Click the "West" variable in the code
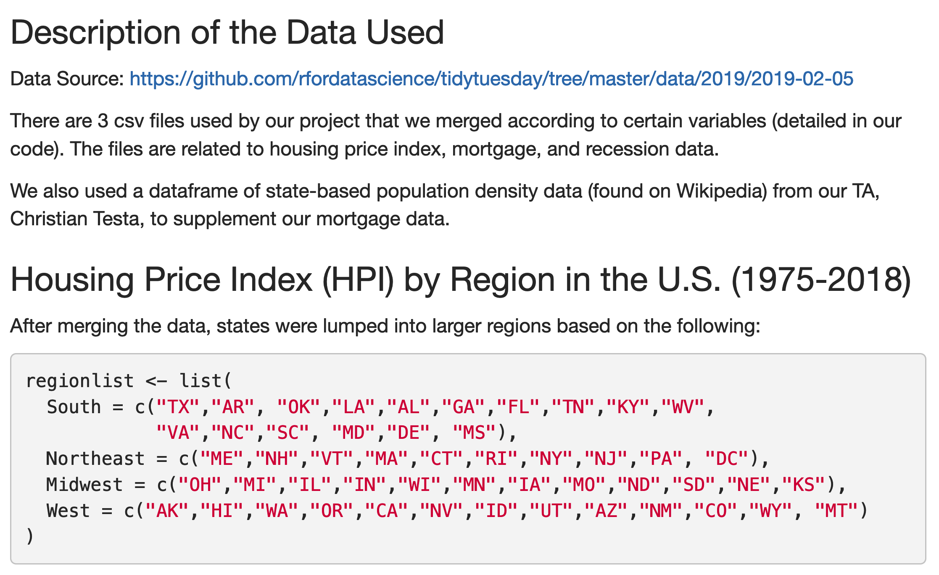939x575 pixels. [x=68, y=511]
